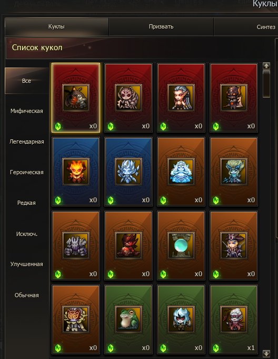Select the highlighted first red doll card
Viewport: 278px width, 359px height.
76,98
